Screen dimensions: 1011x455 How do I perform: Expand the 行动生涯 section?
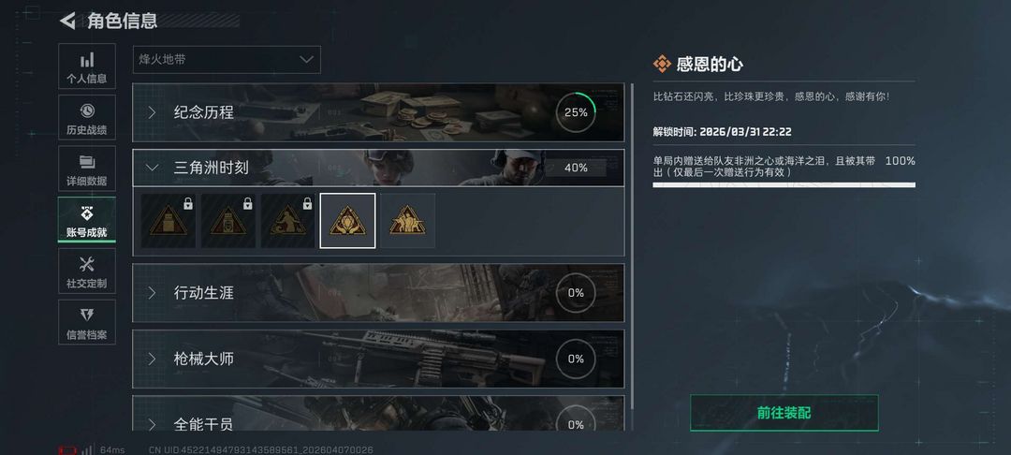(378, 293)
